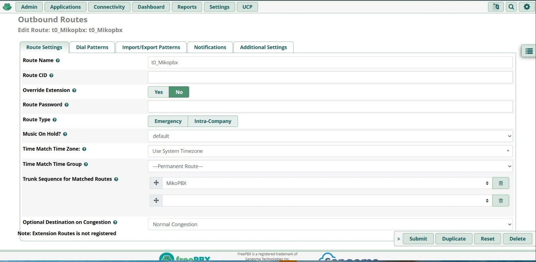Screen dimensions: 536x262
Task: Switch to Notifications tab
Action: (210, 47)
